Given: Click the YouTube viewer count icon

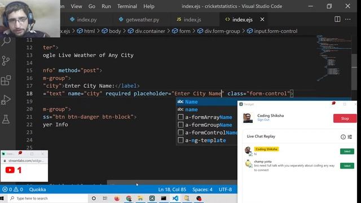Looking at the screenshot, I should click(x=10, y=170).
